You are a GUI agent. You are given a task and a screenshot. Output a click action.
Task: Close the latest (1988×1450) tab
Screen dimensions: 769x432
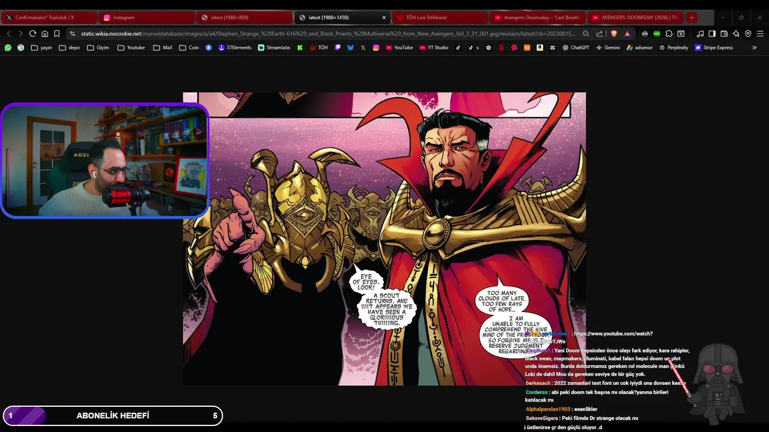pyautogui.click(x=384, y=17)
